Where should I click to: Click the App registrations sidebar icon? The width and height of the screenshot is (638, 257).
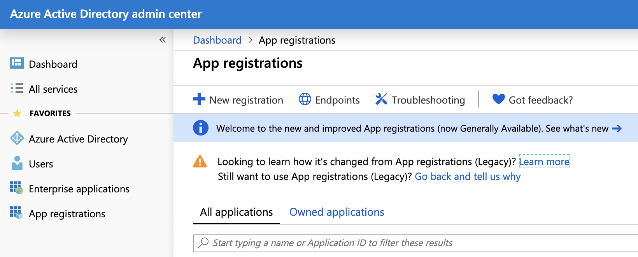(16, 213)
